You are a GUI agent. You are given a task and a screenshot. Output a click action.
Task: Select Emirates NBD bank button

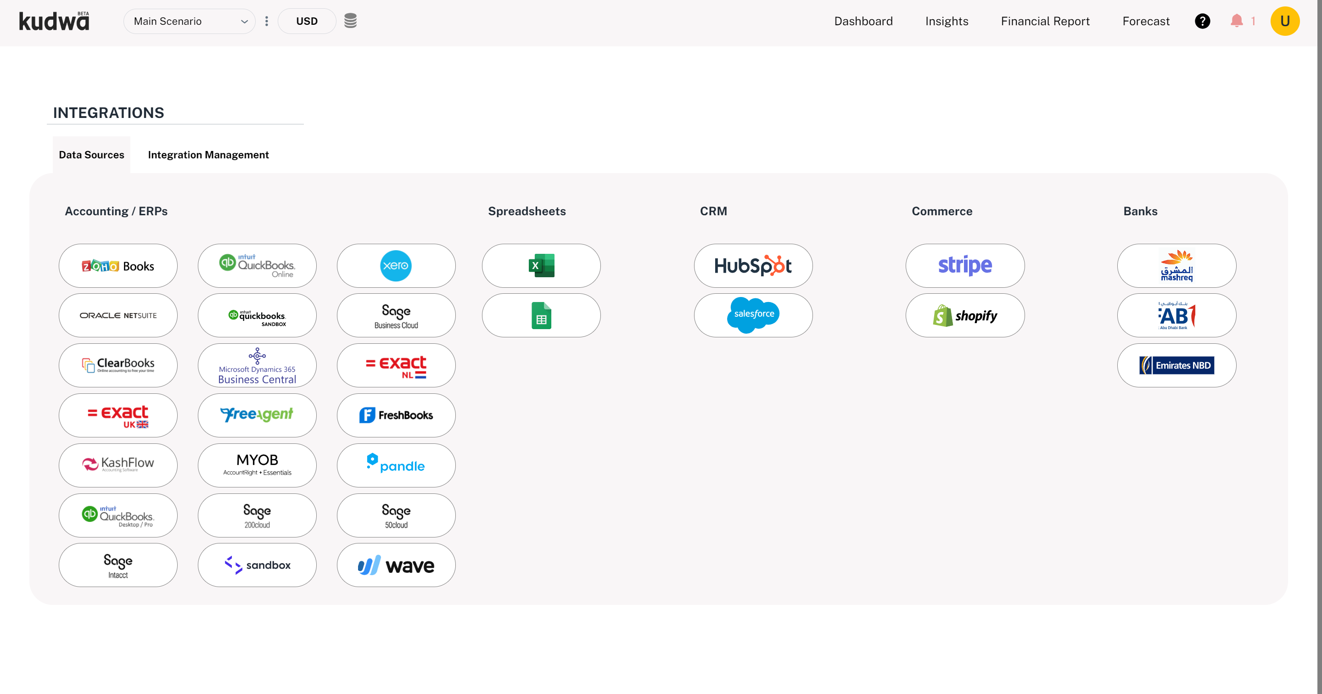point(1176,365)
